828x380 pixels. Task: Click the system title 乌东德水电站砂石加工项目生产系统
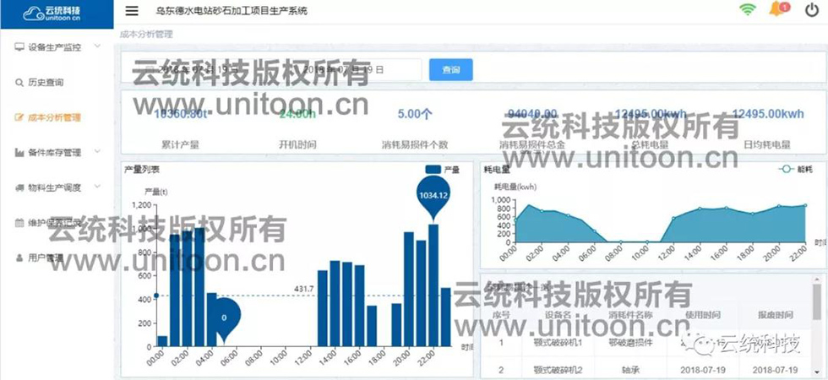click(x=232, y=10)
